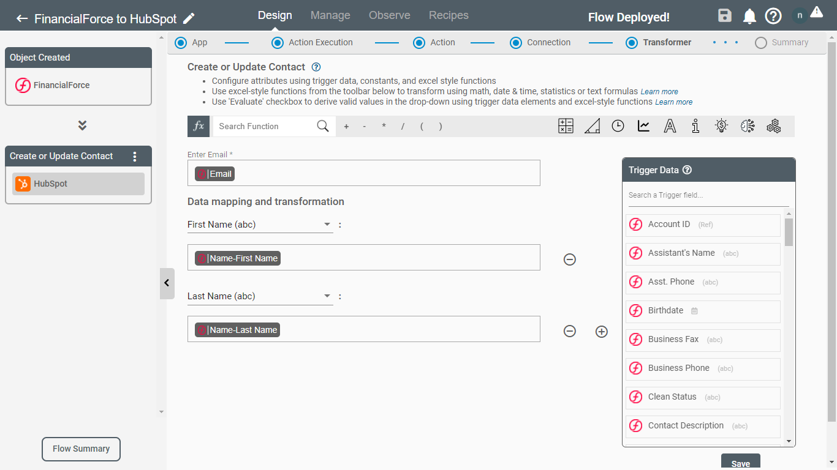Open the information functions i icon
The image size is (837, 470).
tap(695, 126)
